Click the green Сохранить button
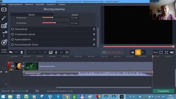The width and height of the screenshot is (176, 99). [163, 91]
